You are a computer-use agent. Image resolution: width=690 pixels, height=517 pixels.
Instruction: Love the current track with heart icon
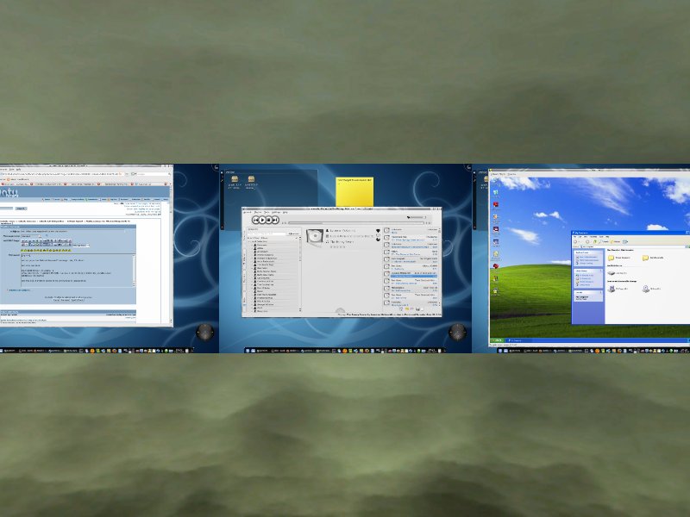(x=378, y=231)
